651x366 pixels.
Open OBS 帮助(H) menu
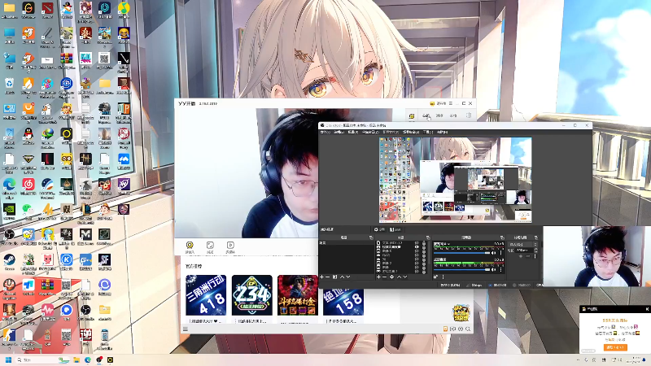pyautogui.click(x=442, y=132)
